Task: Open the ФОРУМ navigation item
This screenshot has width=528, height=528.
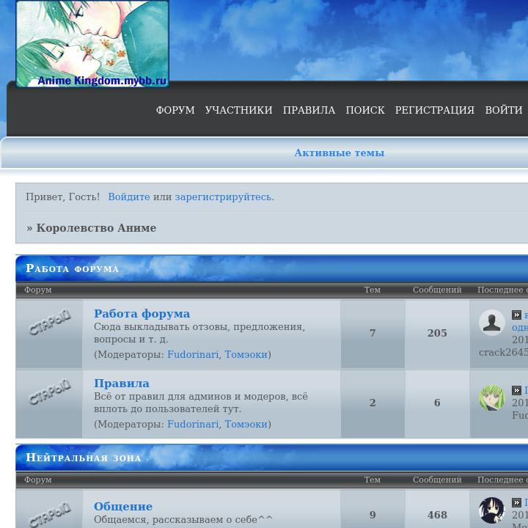Action: [175, 110]
